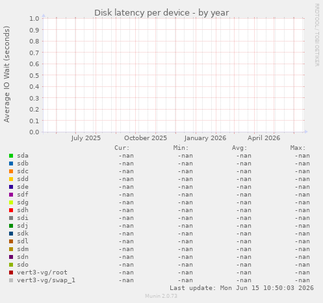Viewport: 323px width, 303px height.
Task: Click the 'October 2025' x-axis label
Action: (x=146, y=138)
